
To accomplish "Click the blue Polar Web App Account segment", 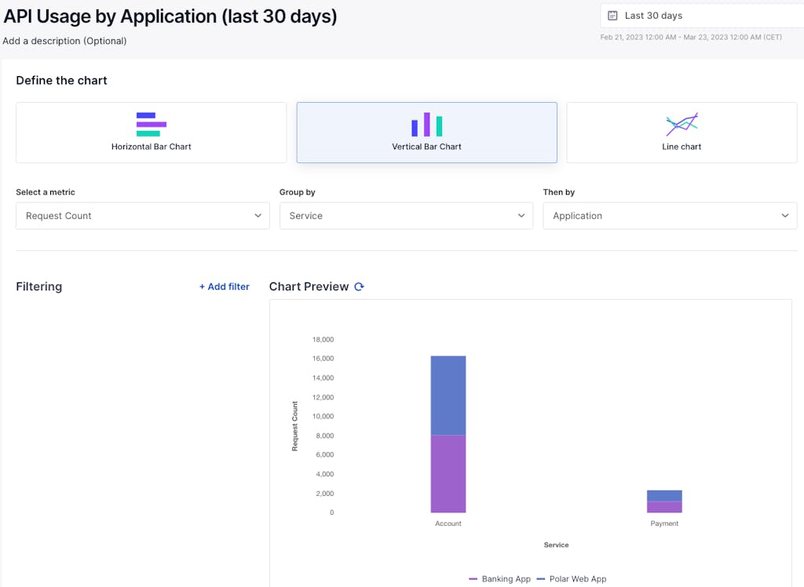I will pos(448,396).
